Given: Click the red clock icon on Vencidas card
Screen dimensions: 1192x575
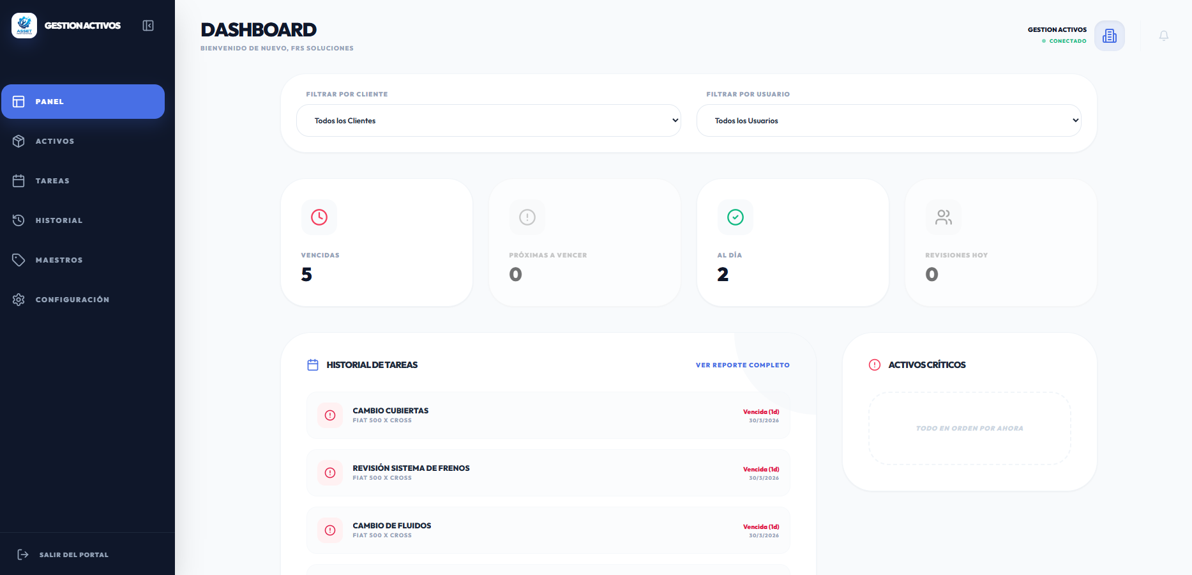Looking at the screenshot, I should point(319,217).
